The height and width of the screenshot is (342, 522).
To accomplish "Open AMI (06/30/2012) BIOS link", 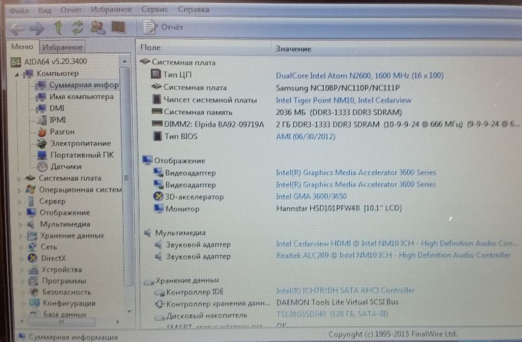I will click(x=305, y=136).
